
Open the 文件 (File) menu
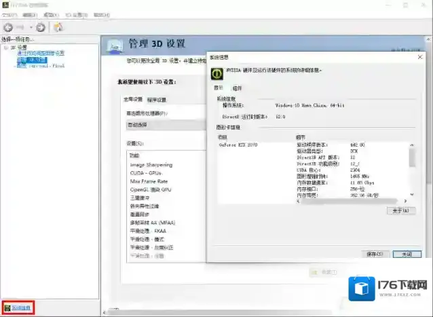[9, 15]
